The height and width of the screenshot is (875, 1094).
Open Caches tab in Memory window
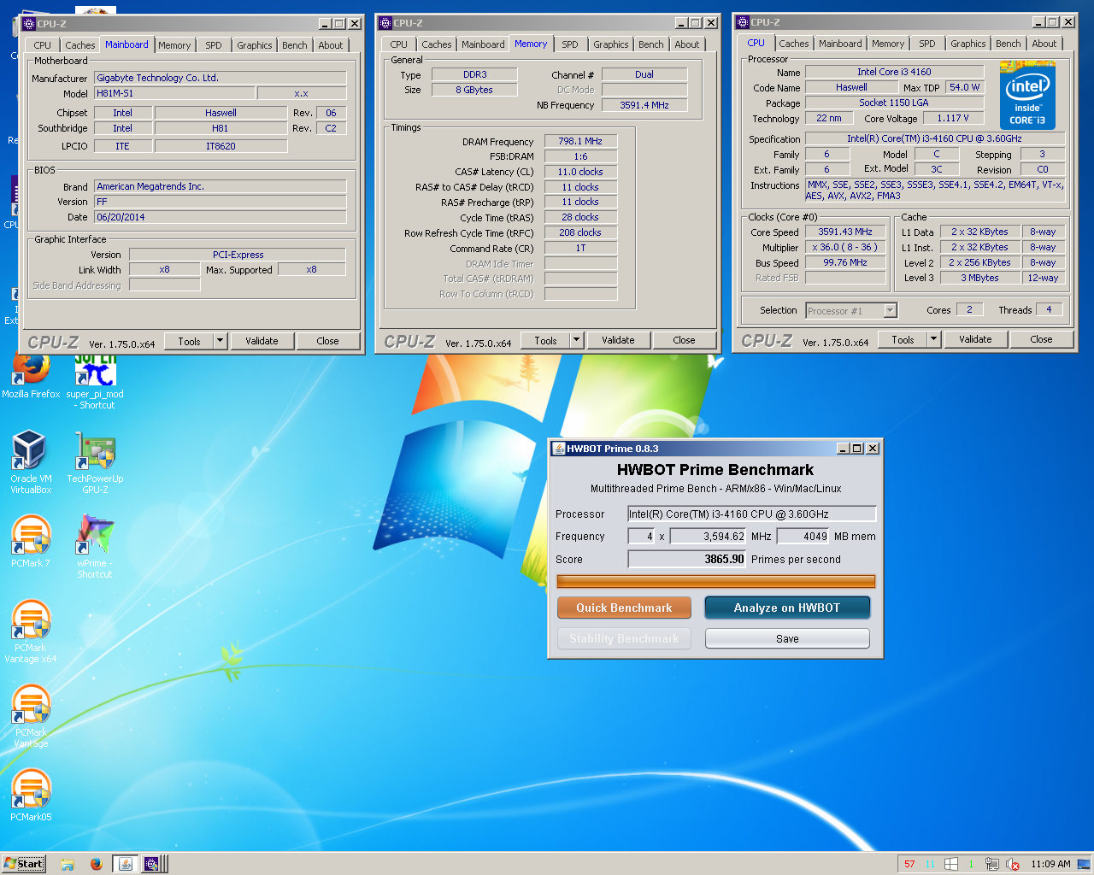(x=437, y=44)
